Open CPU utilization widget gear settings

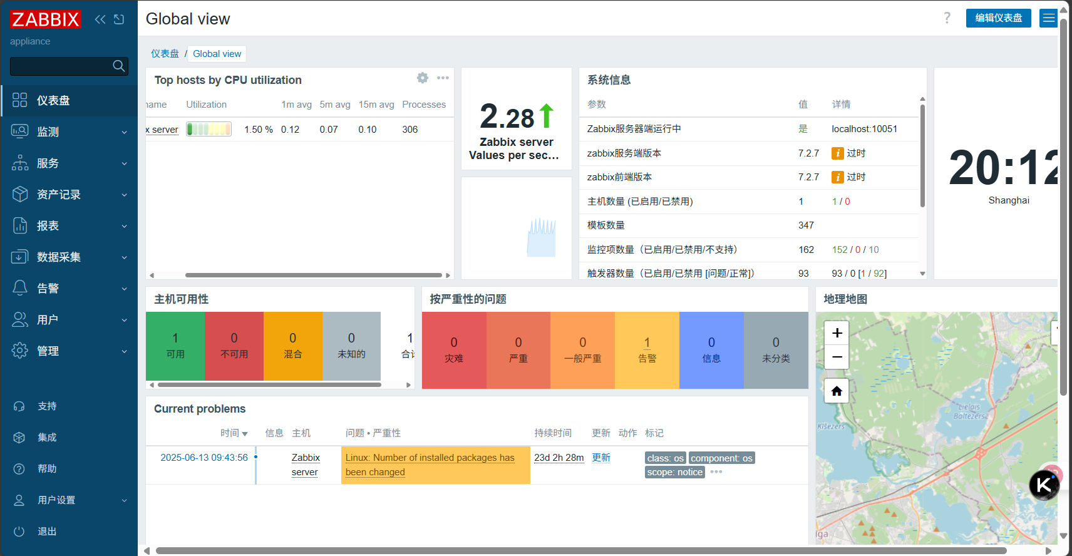[423, 78]
